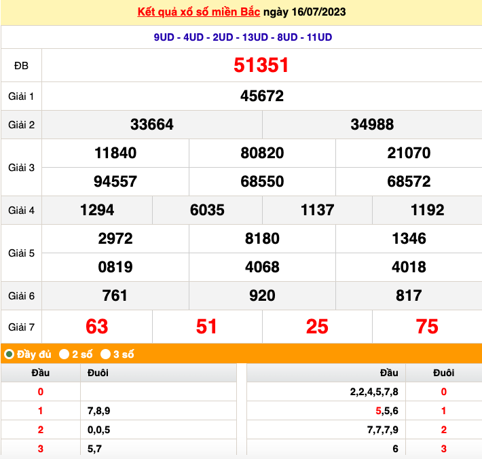Click the Giải 3 number 11840
The width and height of the screenshot is (482, 459).
pyautogui.click(x=115, y=153)
